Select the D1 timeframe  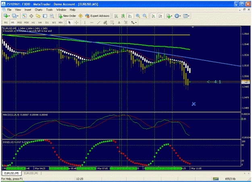click(47, 23)
